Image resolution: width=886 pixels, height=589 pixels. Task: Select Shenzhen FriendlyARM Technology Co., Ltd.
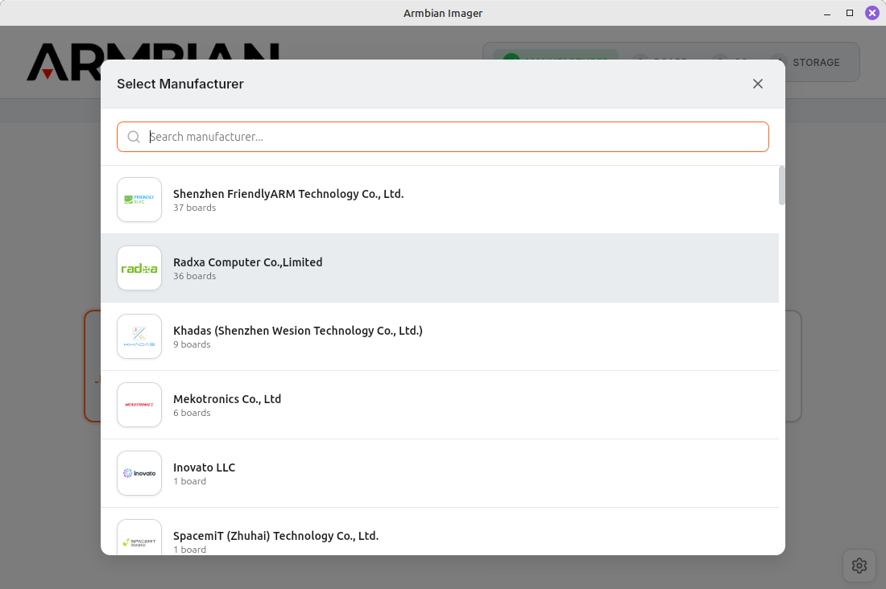(288, 194)
